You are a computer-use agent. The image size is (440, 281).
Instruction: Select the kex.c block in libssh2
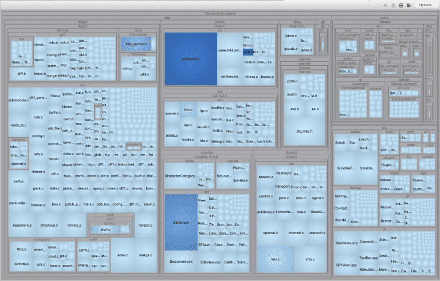(x=275, y=259)
